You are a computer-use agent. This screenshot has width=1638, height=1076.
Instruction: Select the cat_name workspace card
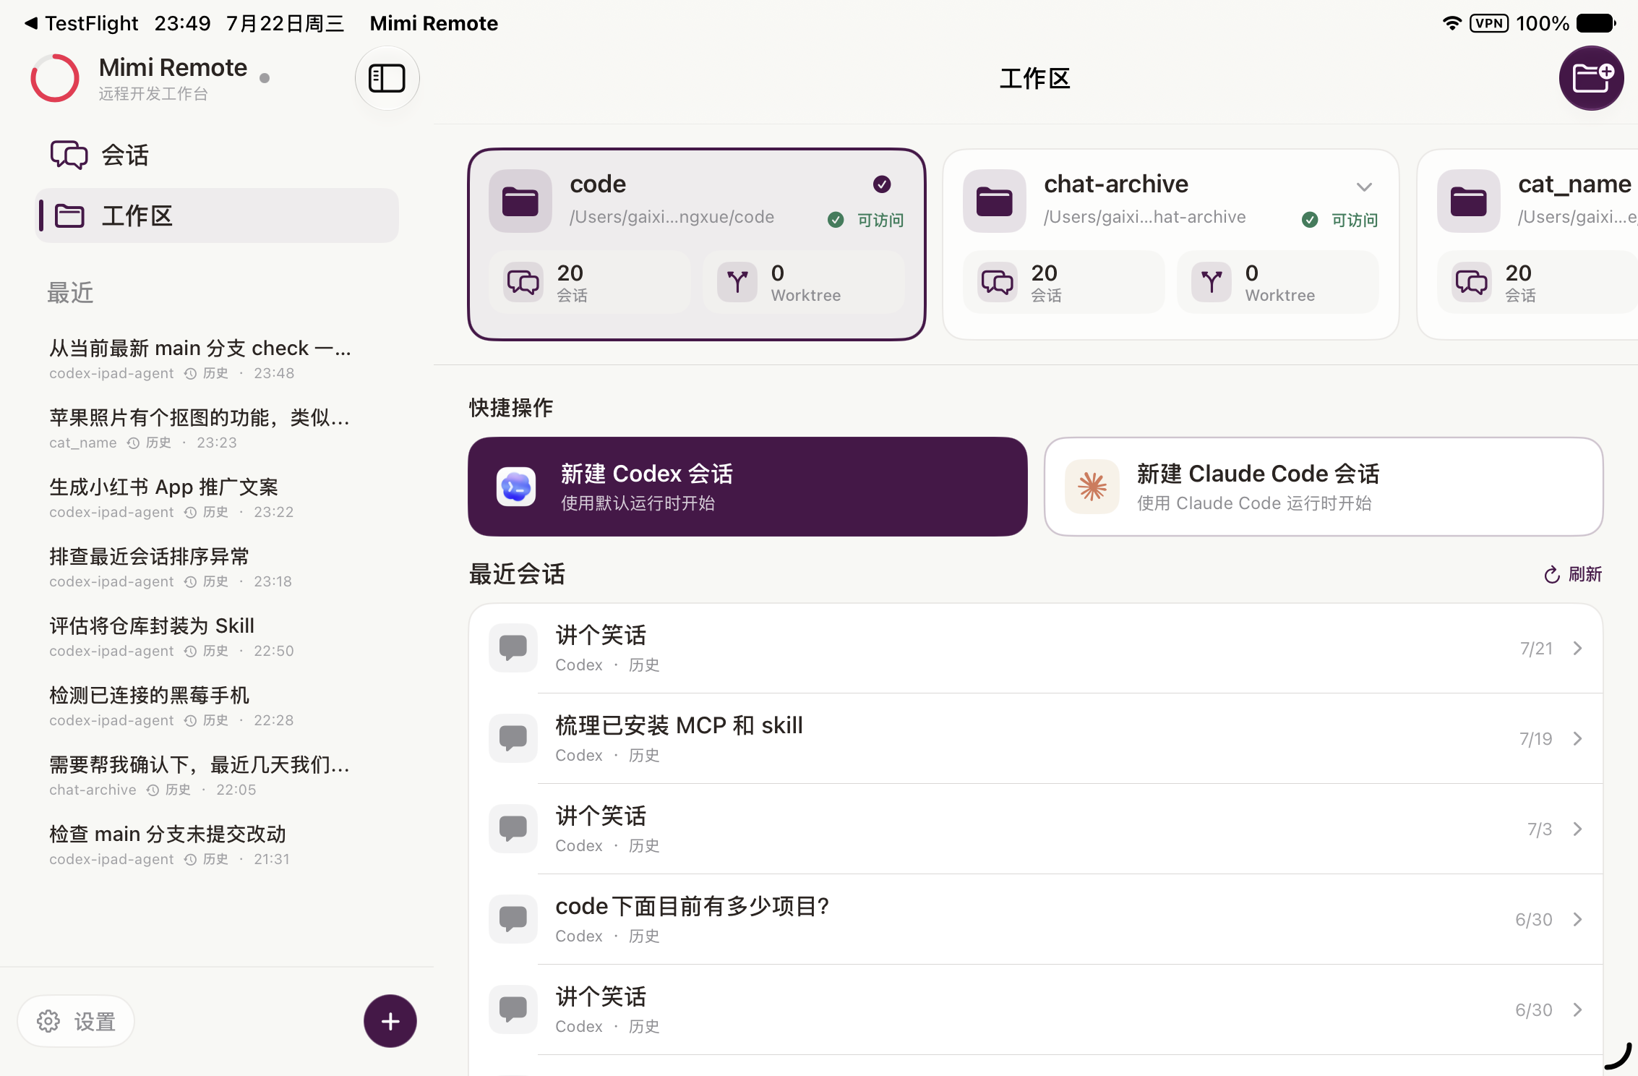pyautogui.click(x=1527, y=244)
